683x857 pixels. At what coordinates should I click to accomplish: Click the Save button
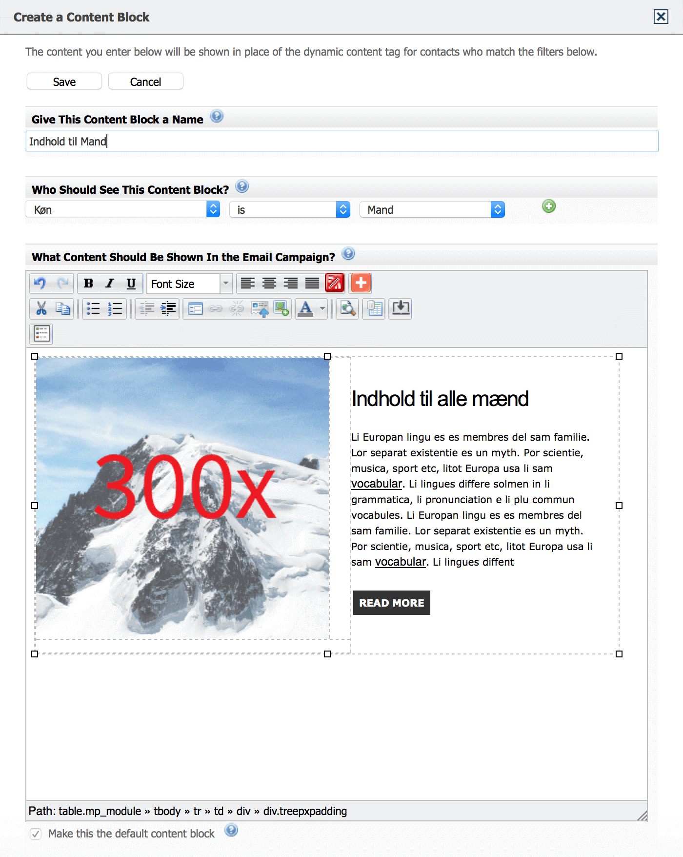coord(64,82)
